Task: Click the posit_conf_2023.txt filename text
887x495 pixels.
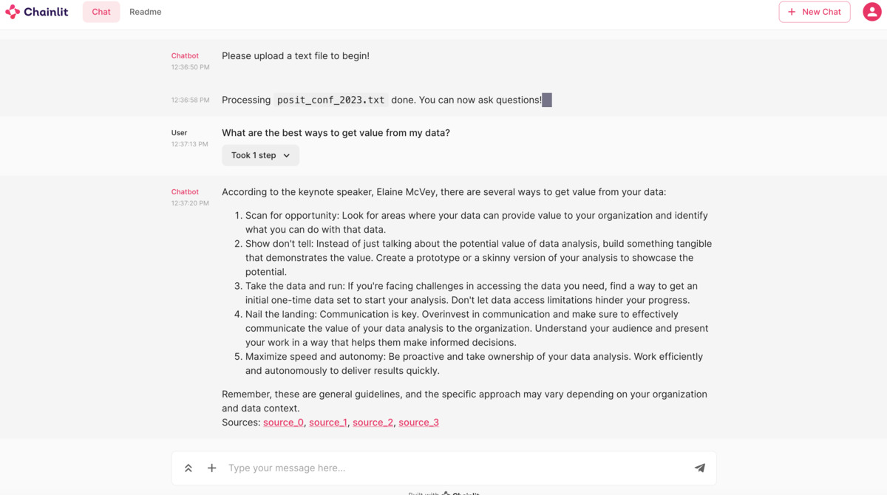Action: 330,99
